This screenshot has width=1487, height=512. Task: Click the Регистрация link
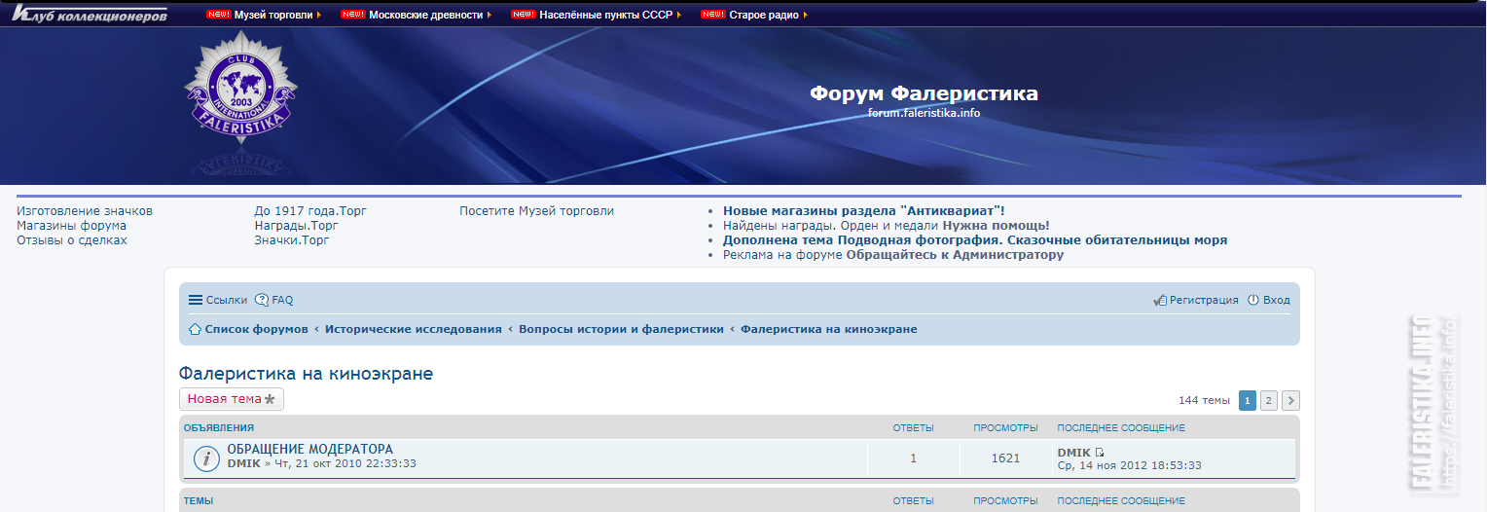click(1204, 300)
